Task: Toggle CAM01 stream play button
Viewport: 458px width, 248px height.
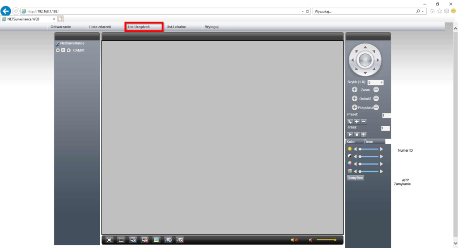Action: click(x=63, y=50)
